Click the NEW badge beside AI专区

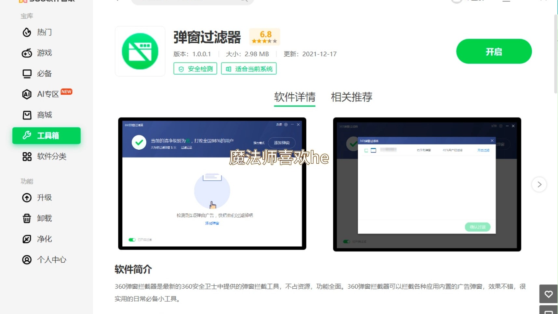point(66,92)
